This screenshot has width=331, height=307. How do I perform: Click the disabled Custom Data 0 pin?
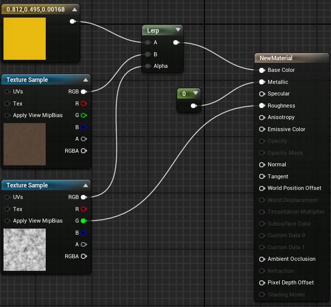tap(262, 236)
